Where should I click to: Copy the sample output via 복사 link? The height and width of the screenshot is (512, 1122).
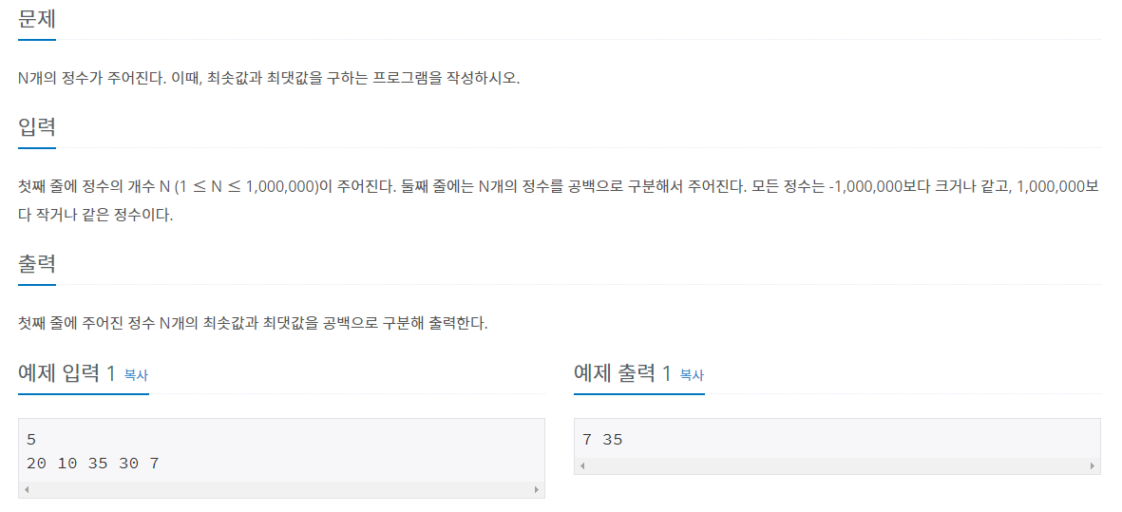692,375
